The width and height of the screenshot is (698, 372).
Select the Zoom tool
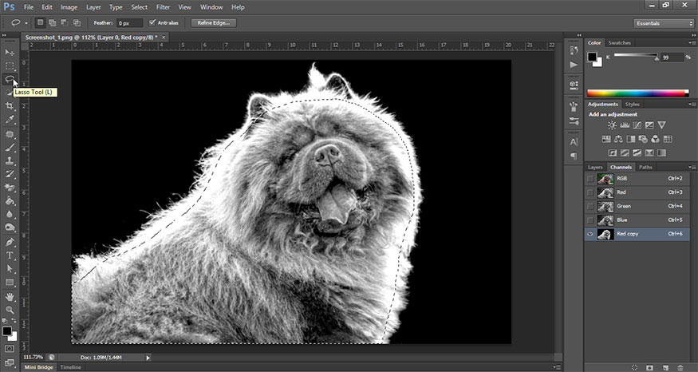10,310
